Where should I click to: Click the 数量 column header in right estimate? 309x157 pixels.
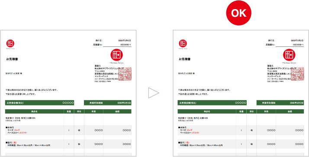[241, 111]
